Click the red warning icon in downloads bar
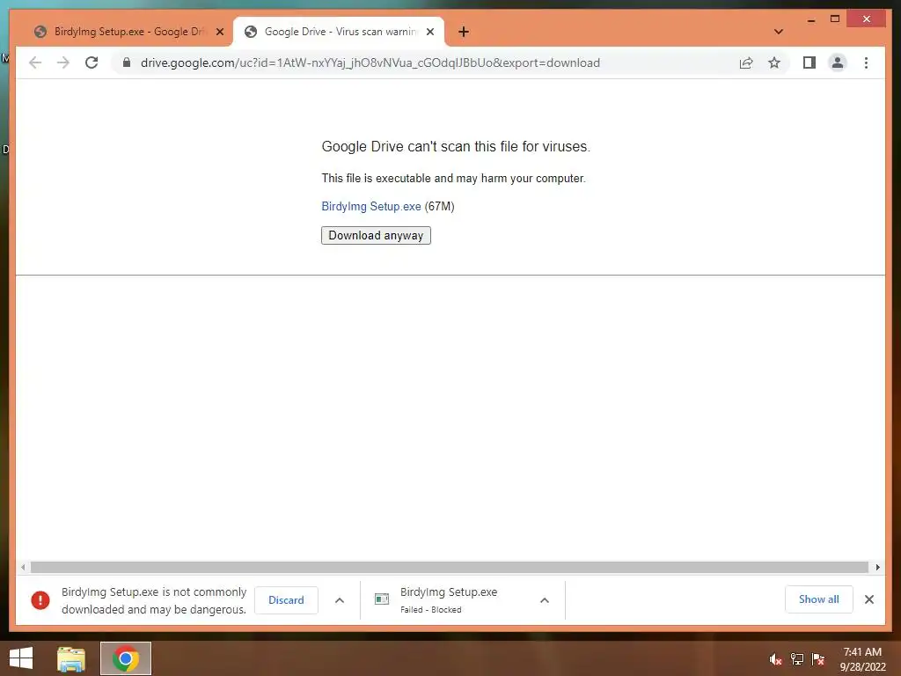Screen dimensions: 901x676 40,600
